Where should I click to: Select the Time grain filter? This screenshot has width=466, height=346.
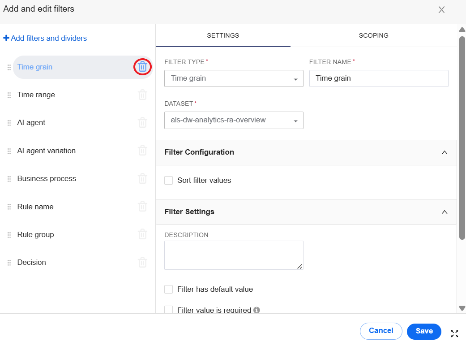[x=35, y=67]
